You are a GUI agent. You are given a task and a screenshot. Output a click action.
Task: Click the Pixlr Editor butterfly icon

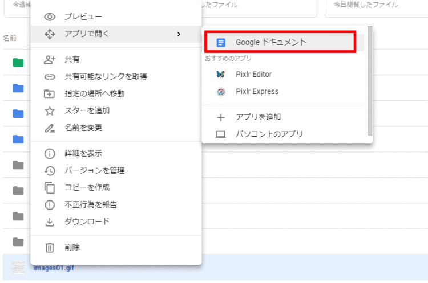click(x=221, y=74)
